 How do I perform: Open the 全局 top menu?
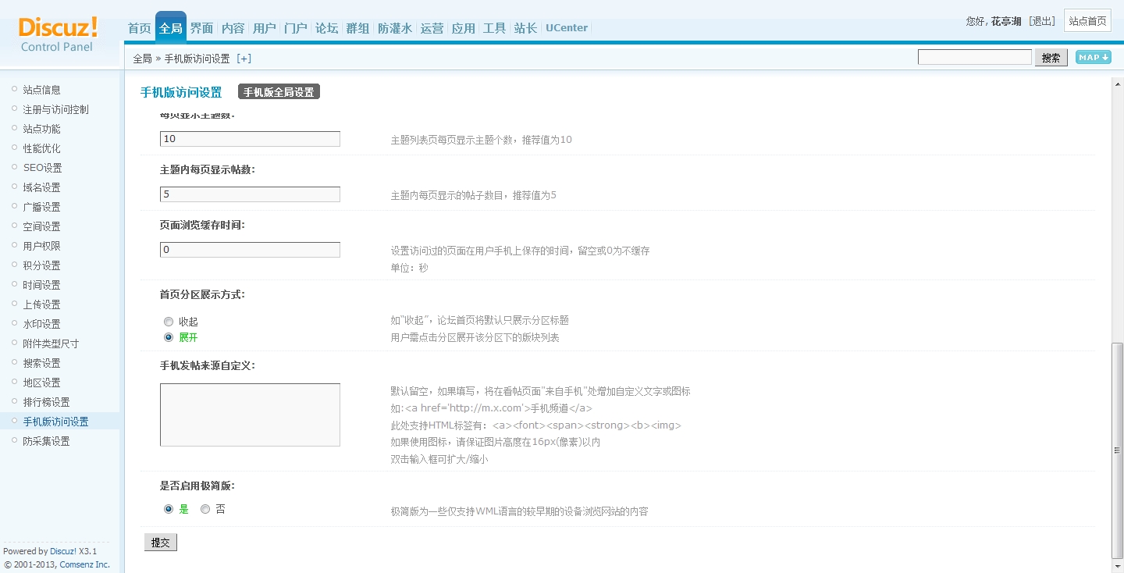coord(171,28)
